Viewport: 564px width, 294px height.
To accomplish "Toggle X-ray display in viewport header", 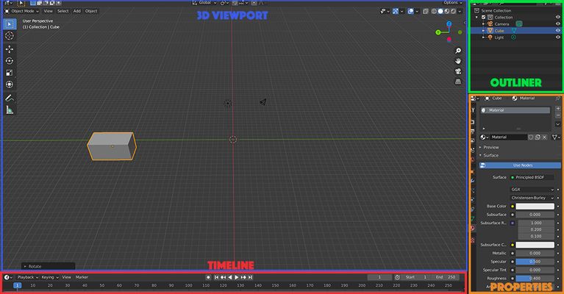I will pos(426,12).
